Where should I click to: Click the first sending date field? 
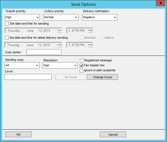coord(30,31)
